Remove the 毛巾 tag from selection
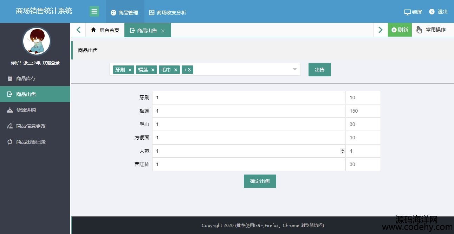Image resolution: width=454 pixels, height=234 pixels. (176, 70)
